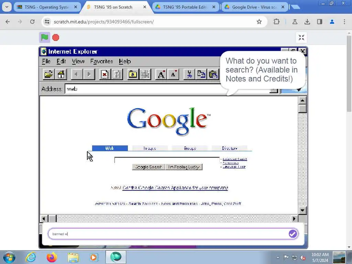This screenshot has height=264, width=352.
Task: Switch to TSNG '95 Portable Edition tab
Action: tap(185, 7)
